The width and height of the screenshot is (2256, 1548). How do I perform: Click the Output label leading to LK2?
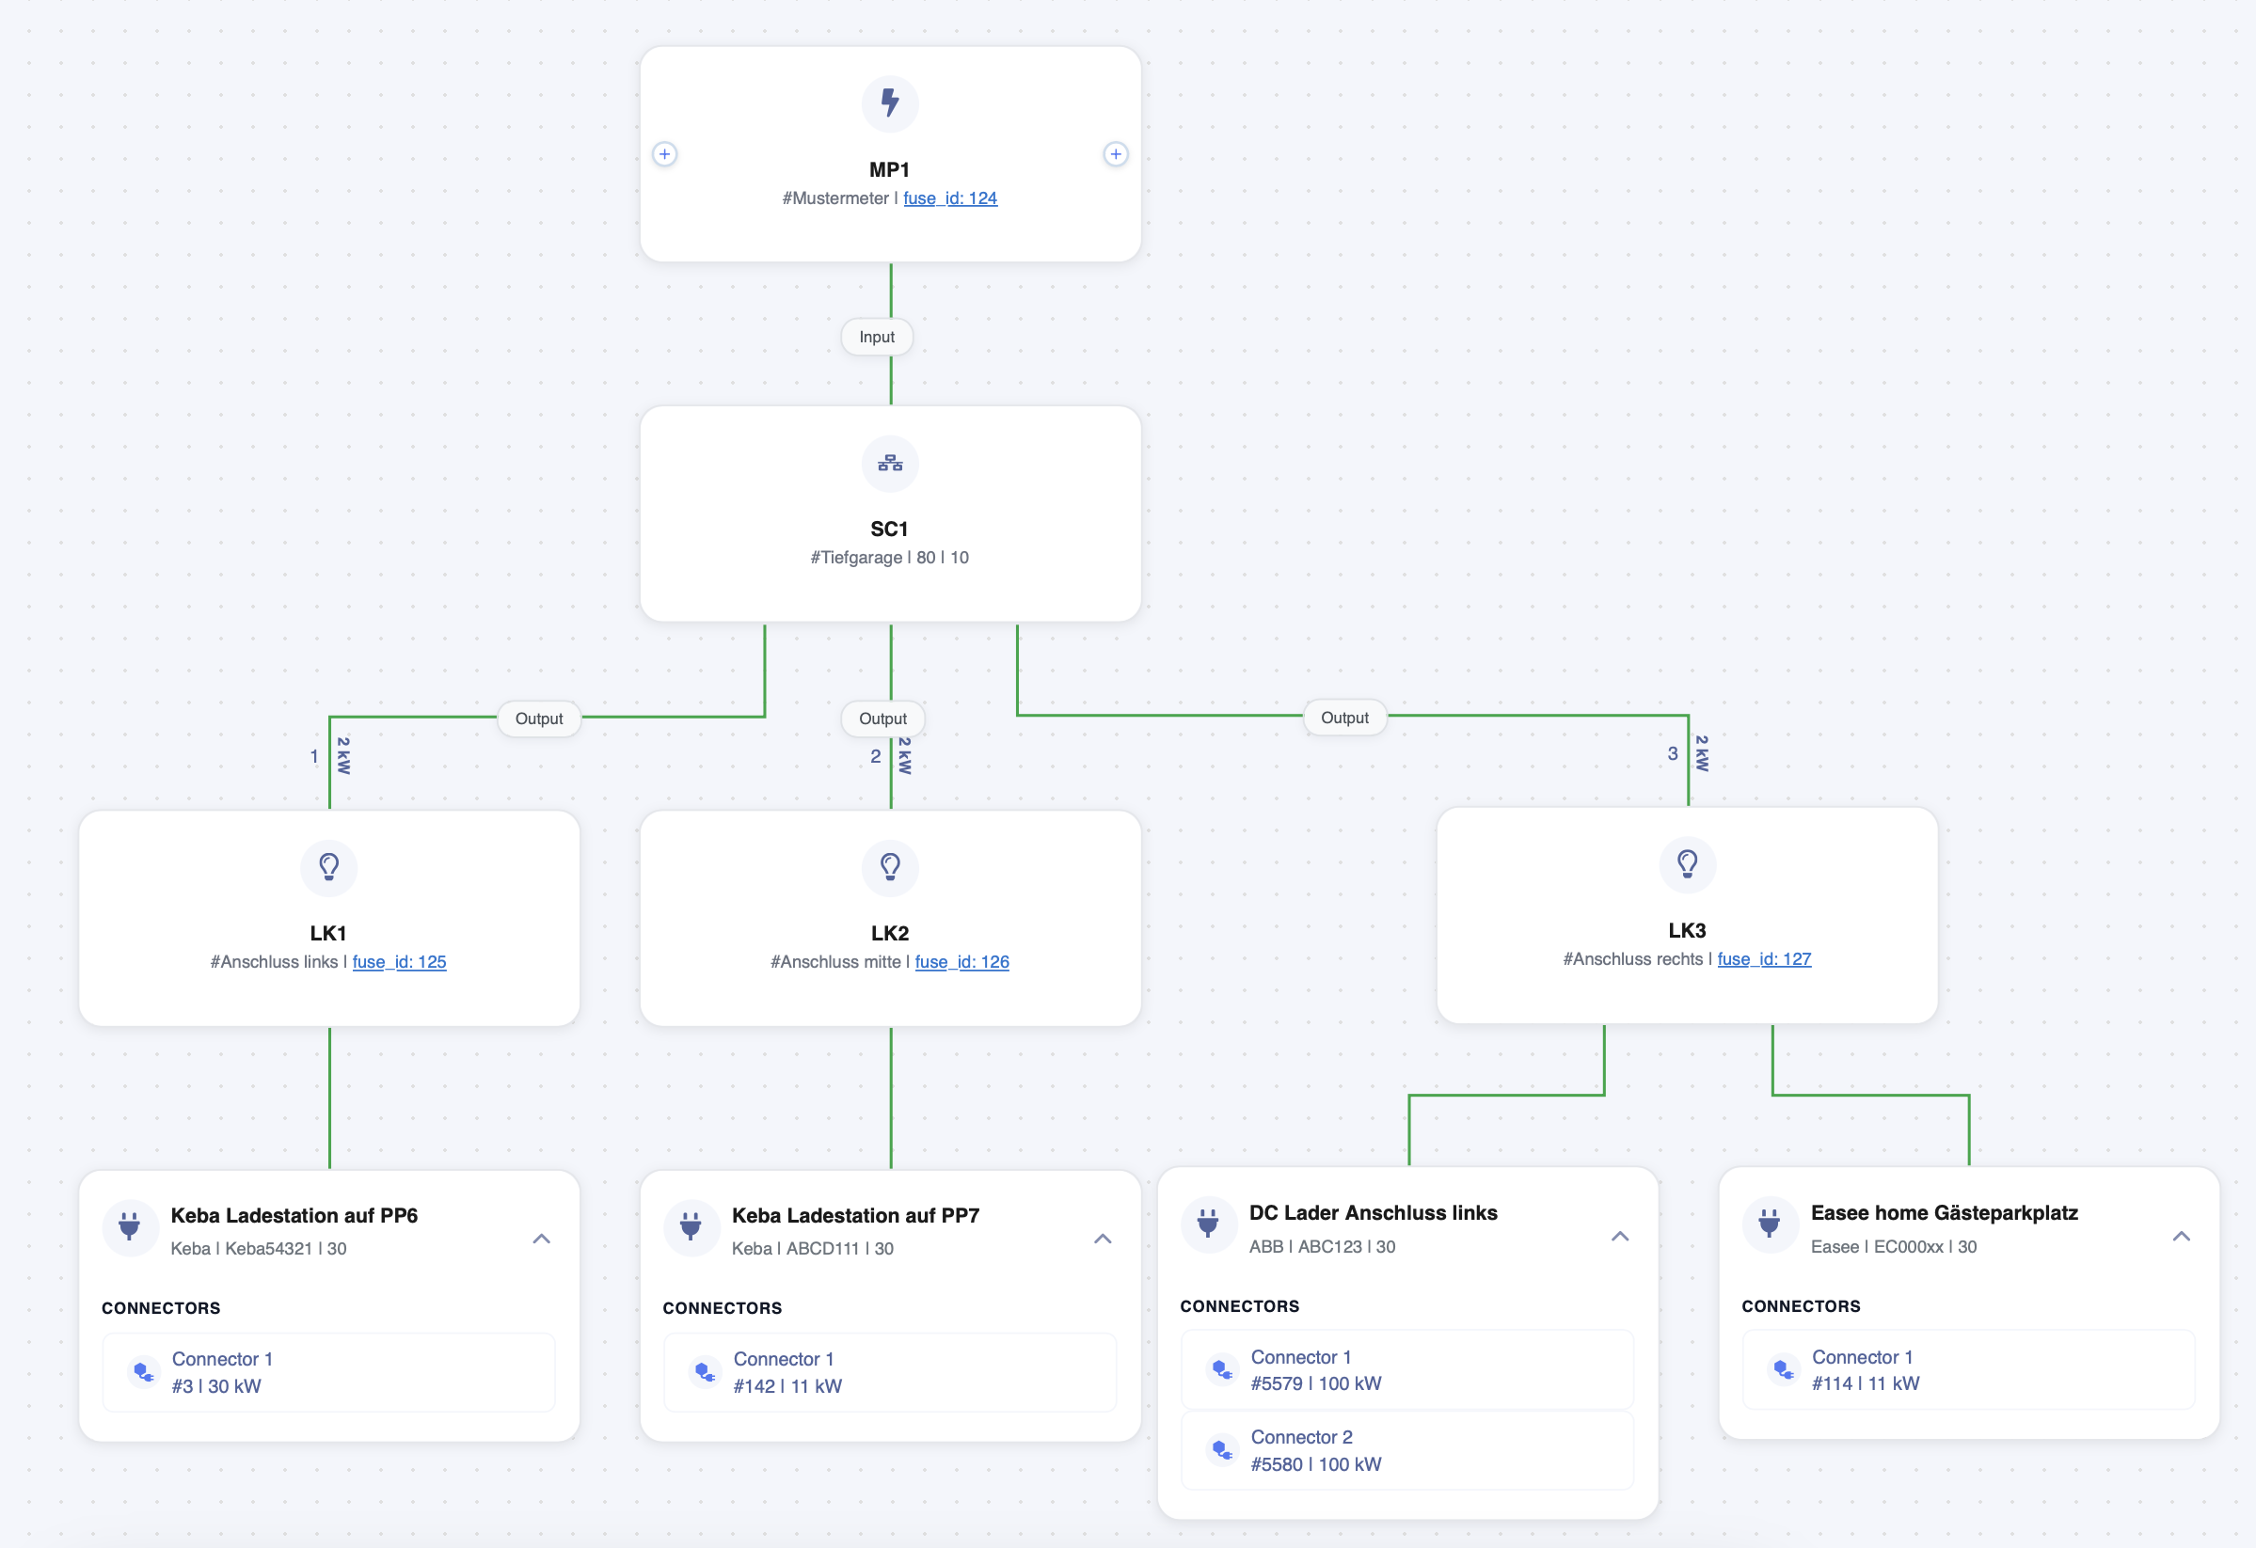click(x=882, y=719)
